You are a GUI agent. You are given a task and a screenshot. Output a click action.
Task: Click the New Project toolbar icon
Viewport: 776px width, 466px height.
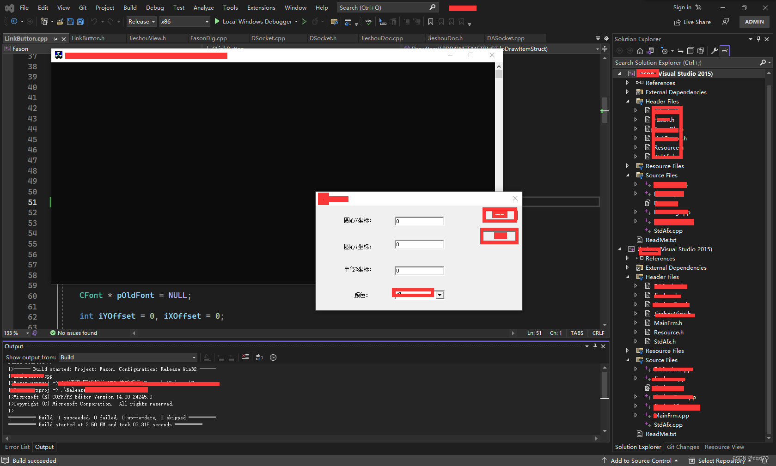pyautogui.click(x=44, y=21)
